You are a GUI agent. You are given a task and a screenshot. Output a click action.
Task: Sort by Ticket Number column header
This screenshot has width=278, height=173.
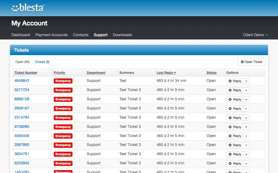pos(26,73)
